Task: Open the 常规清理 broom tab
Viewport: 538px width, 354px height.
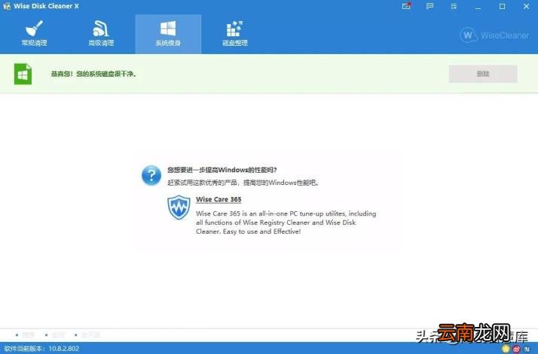Action: (x=34, y=34)
